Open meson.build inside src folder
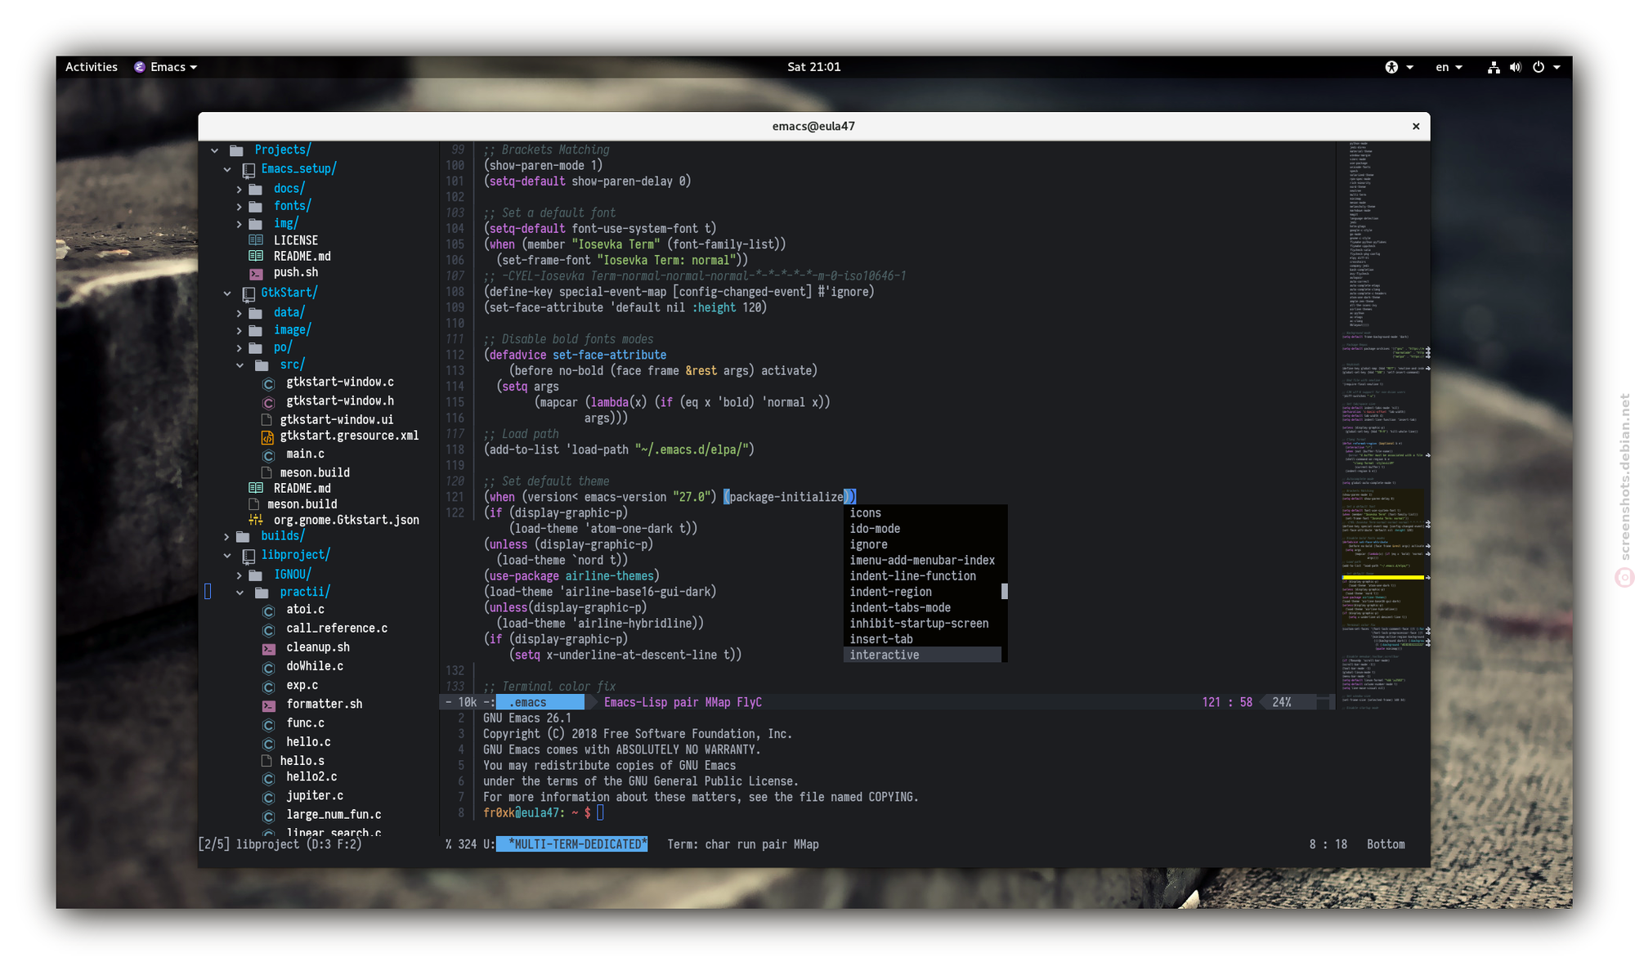 click(x=315, y=472)
